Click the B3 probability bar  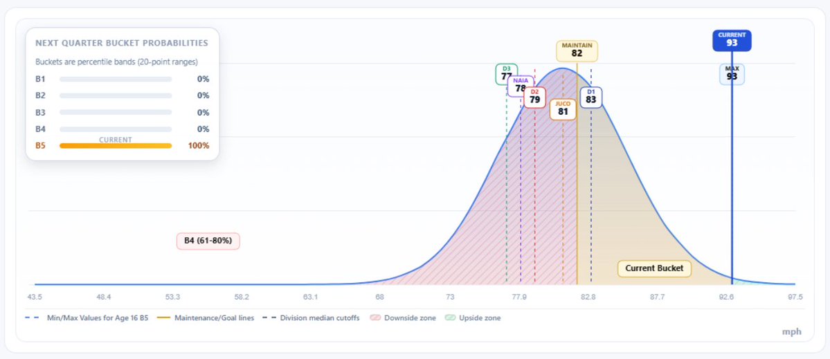[x=116, y=113]
